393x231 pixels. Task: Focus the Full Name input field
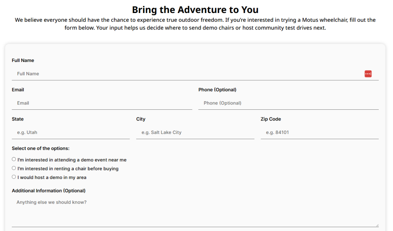point(195,74)
